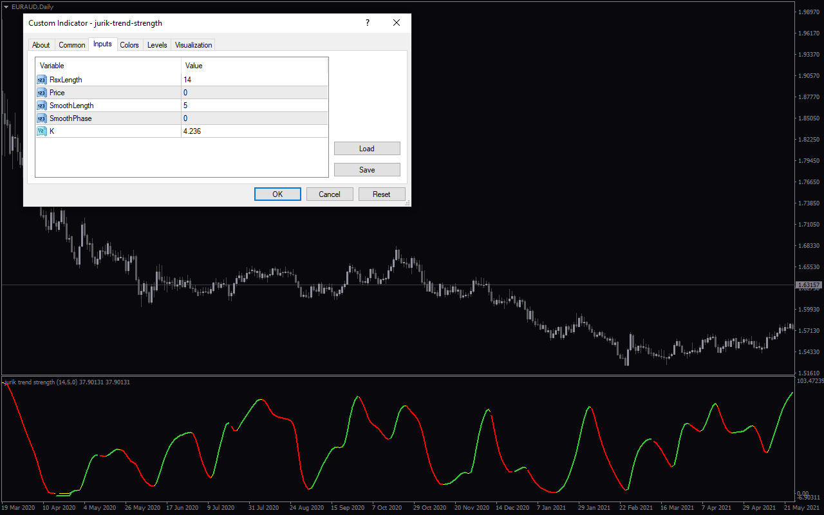Click the dialog resize grip corner

[x=407, y=203]
